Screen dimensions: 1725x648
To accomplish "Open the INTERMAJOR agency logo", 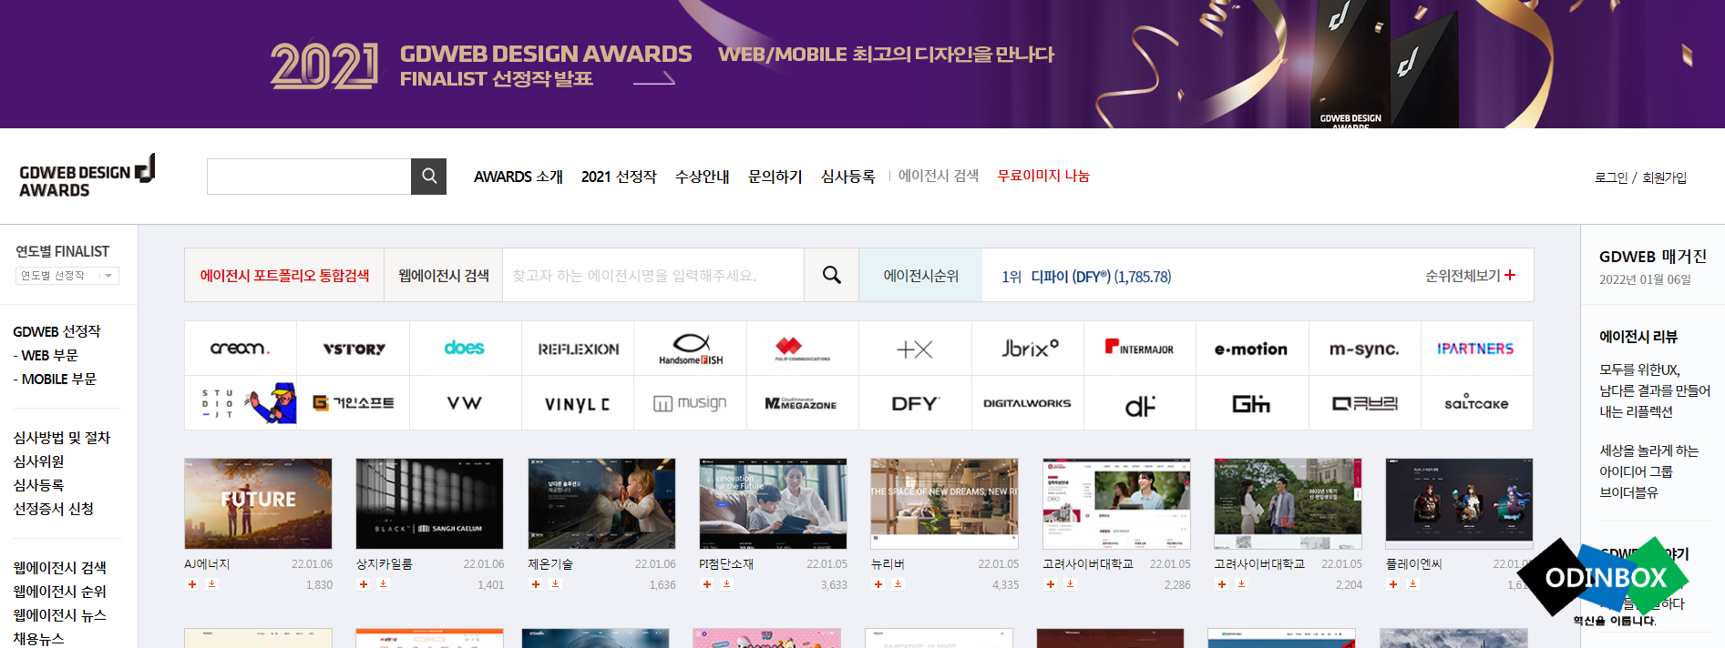I will tap(1140, 349).
